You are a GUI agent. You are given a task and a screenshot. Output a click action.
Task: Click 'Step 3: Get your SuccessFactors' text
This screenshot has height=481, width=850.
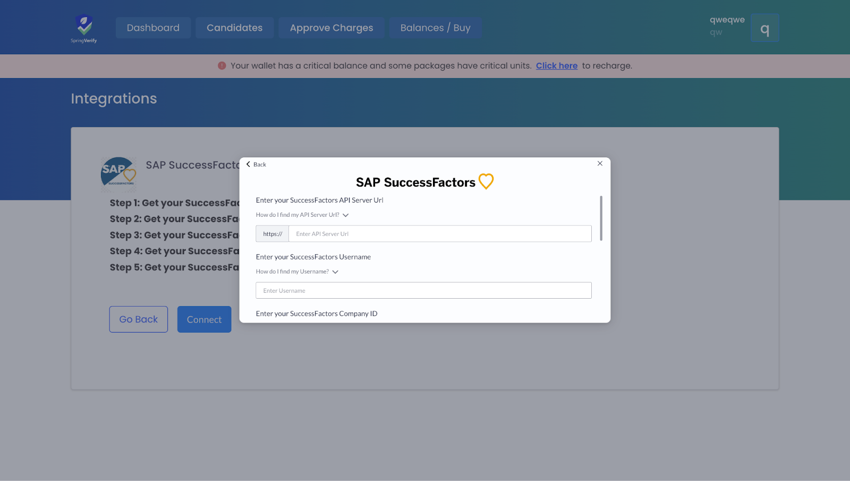pos(175,235)
